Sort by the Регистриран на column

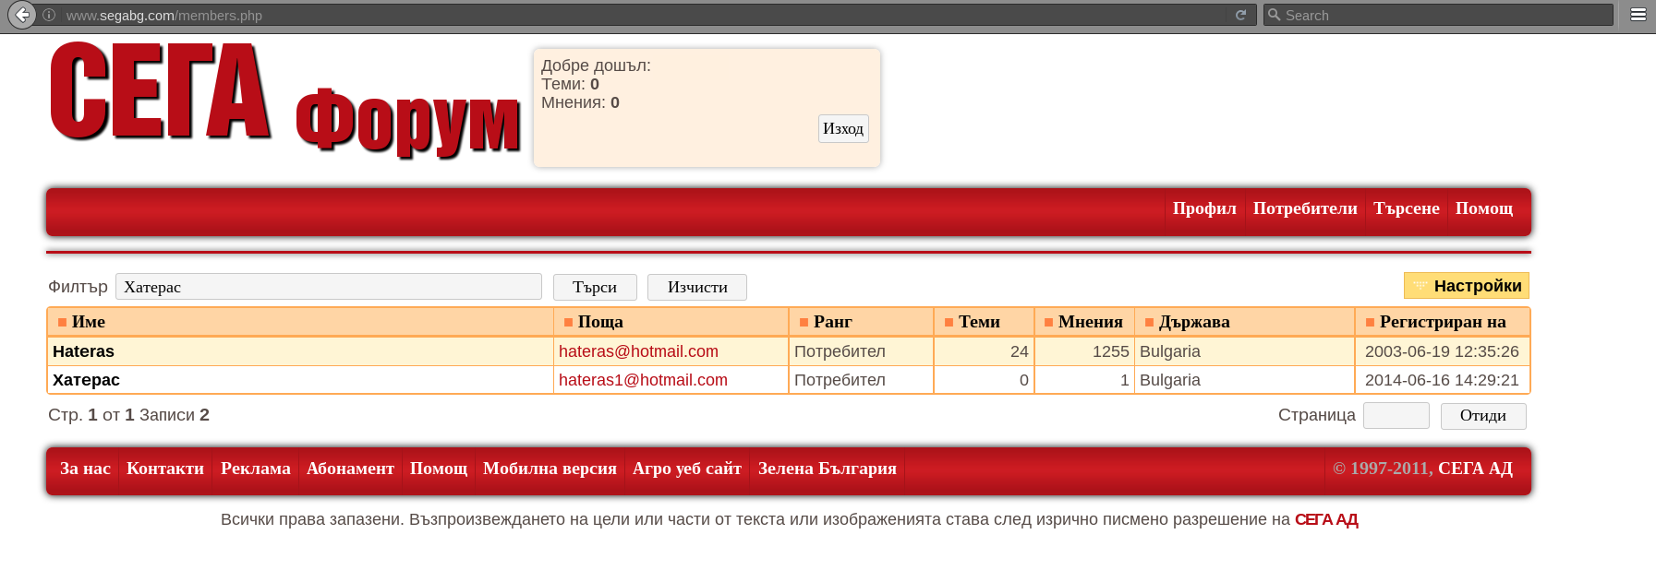point(1442,322)
